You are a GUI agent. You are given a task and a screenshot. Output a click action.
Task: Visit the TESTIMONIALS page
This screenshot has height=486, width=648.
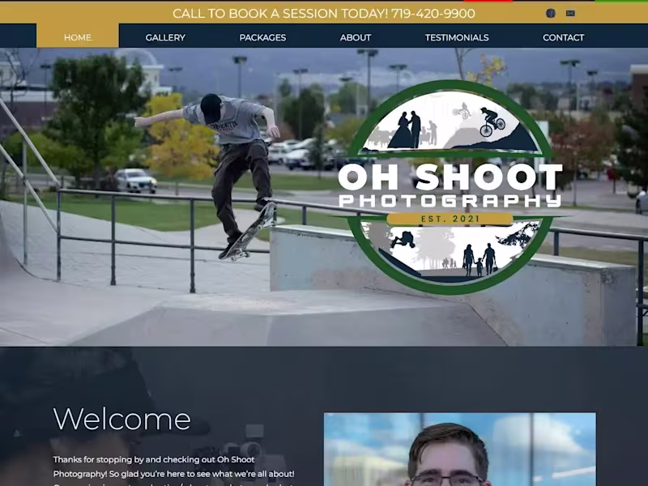455,37
